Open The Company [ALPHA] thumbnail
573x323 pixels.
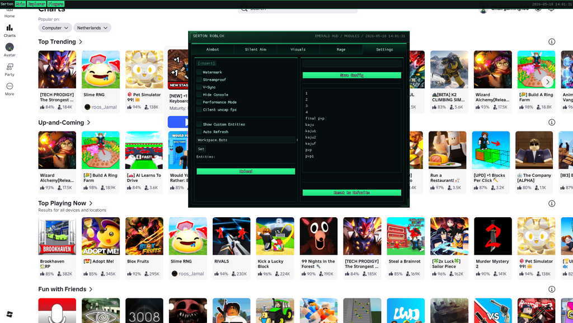point(534,150)
